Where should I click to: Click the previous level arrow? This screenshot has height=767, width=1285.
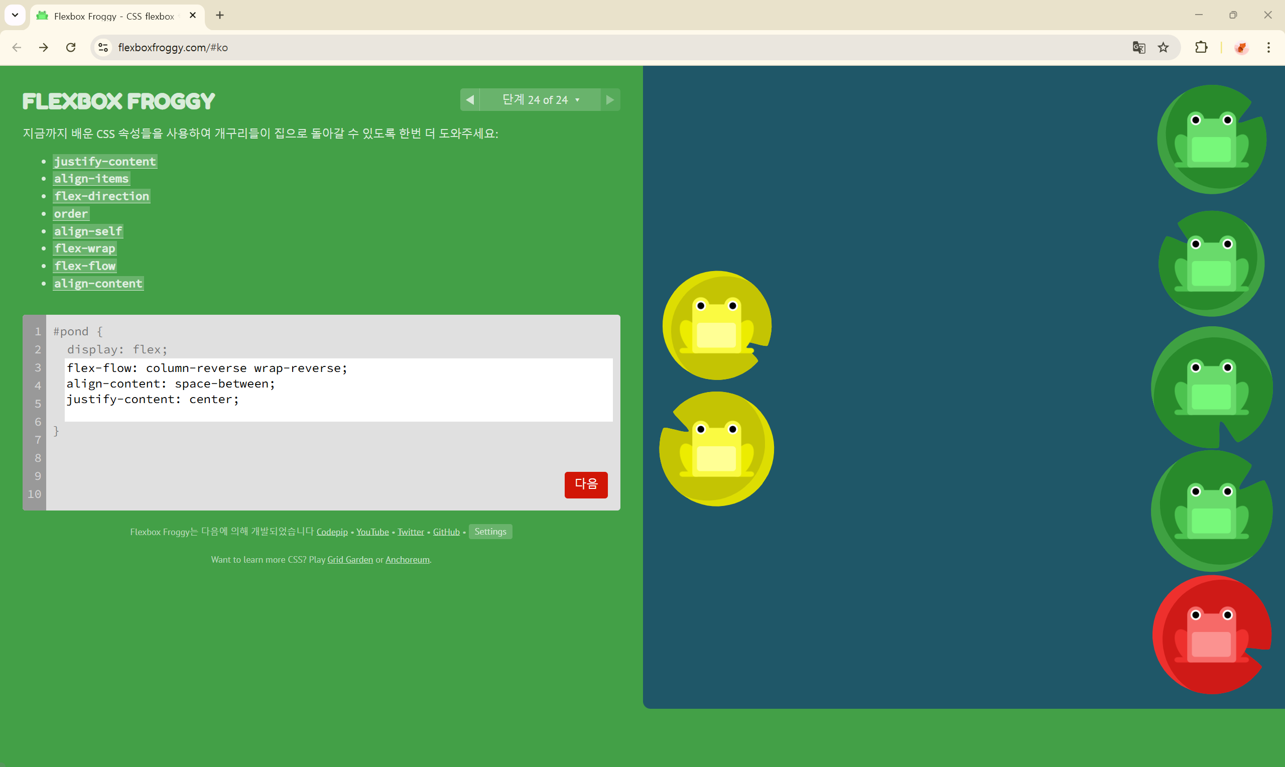[x=470, y=100]
